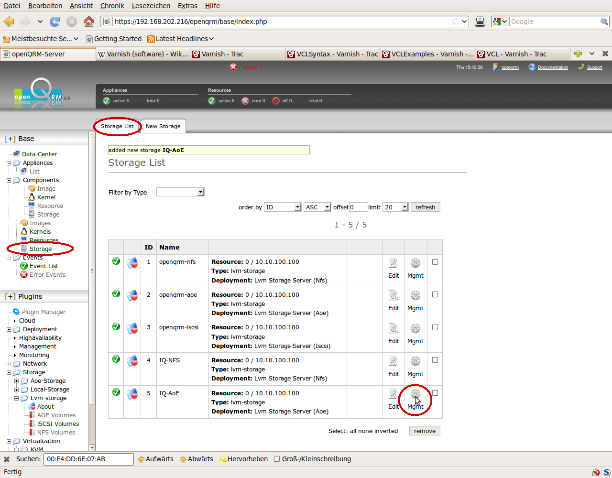Image resolution: width=612 pixels, height=478 pixels.
Task: Click Mgmt gear icon for openqrm-iscsi
Action: pyautogui.click(x=415, y=329)
